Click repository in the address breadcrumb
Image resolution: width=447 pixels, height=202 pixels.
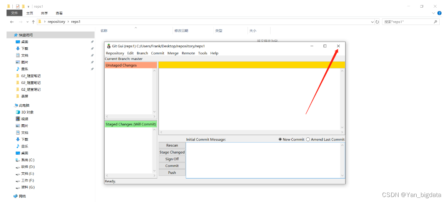(x=56, y=22)
